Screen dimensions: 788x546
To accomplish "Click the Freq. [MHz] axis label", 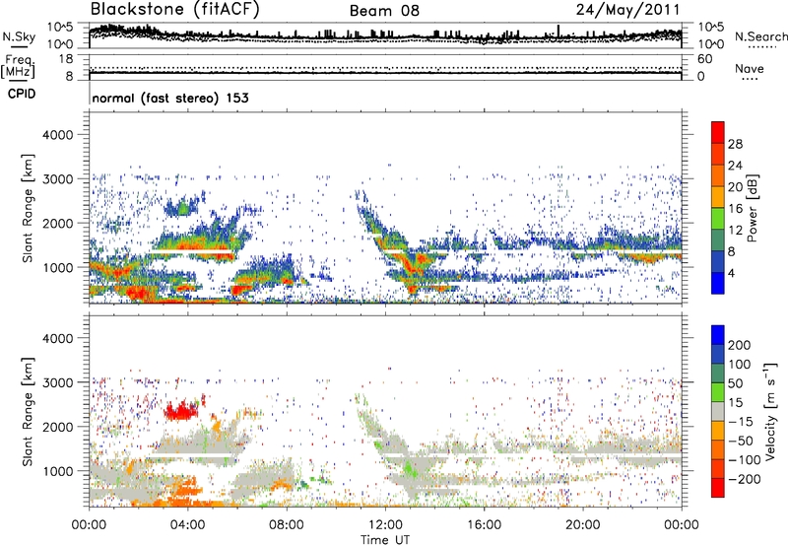I will coord(18,66).
